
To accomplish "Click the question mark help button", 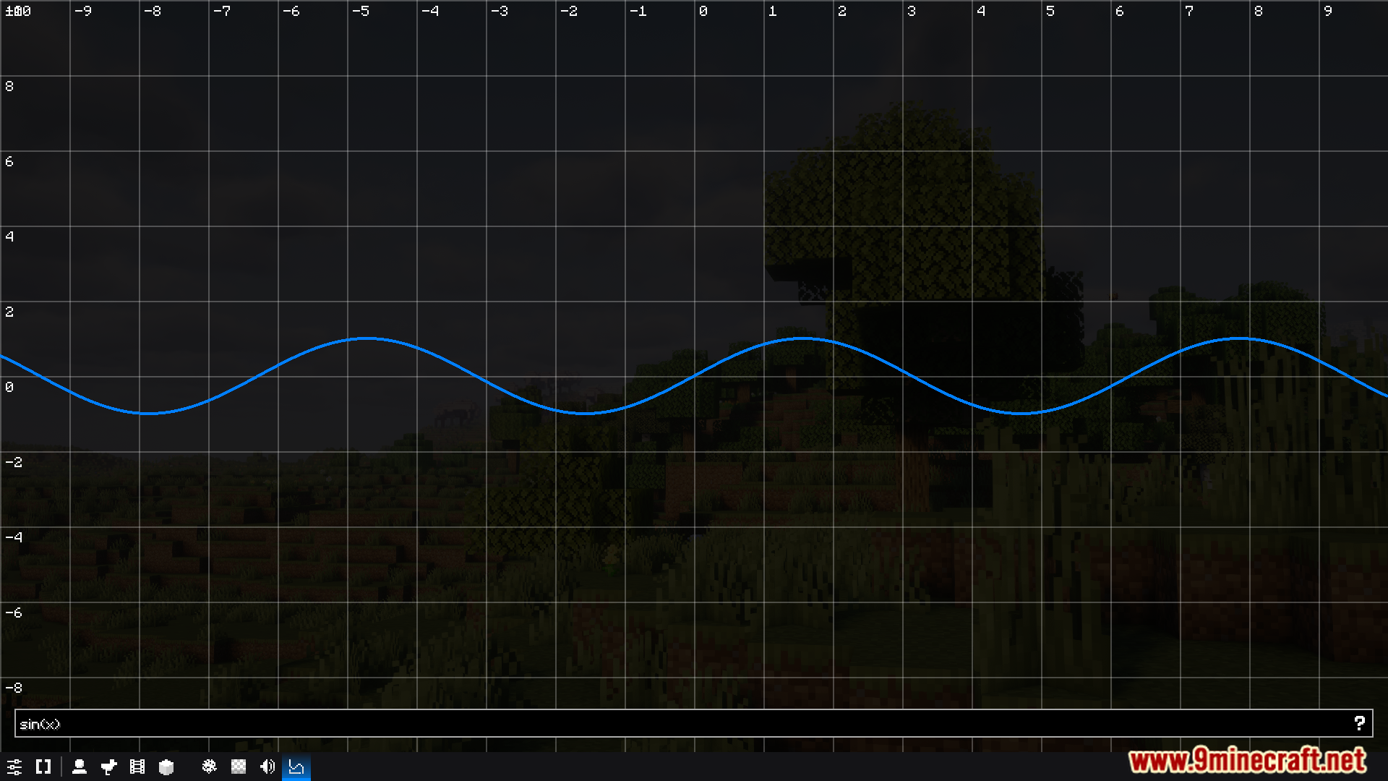I will click(x=1359, y=723).
